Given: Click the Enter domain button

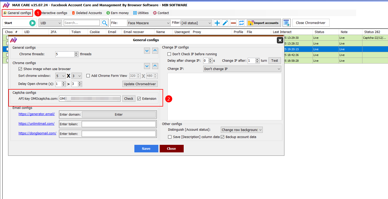Looking at the screenshot, I should [119, 115].
